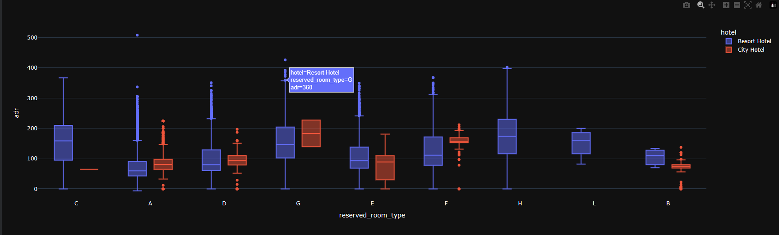Click the x-axis tick label H

click(x=520, y=204)
